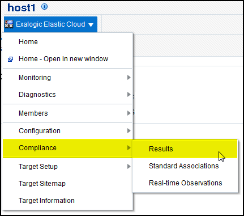
Task: Expand the Diagnostics submenu arrow
Action: pyautogui.click(x=129, y=94)
